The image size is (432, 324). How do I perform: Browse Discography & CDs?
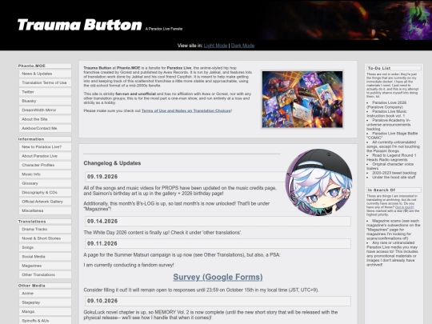coord(45,192)
